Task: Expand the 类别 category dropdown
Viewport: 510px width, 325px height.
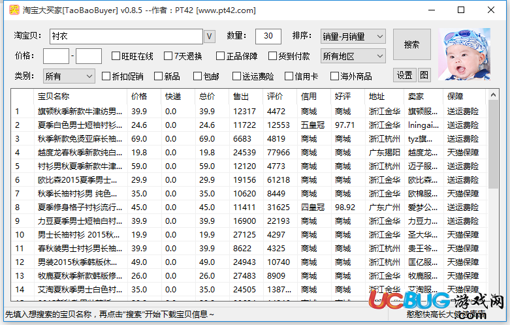Action: [x=69, y=76]
